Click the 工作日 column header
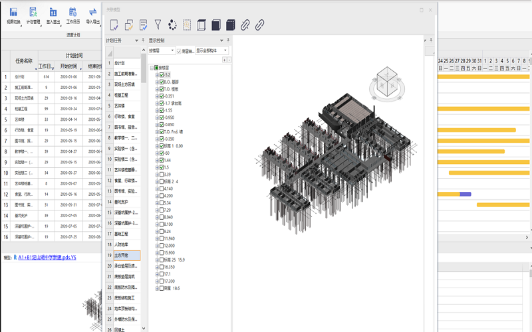Image resolution: width=532 pixels, height=332 pixels. (x=46, y=66)
